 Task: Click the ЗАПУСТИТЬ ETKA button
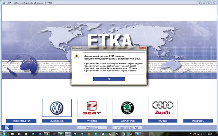tap(21, 121)
